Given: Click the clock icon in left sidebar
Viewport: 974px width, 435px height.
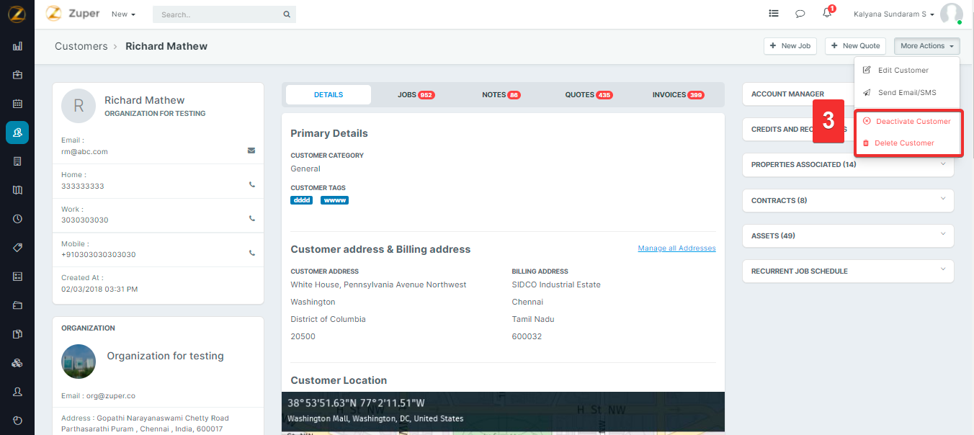Looking at the screenshot, I should coord(17,219).
